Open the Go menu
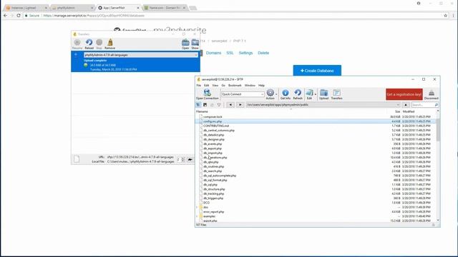The height and width of the screenshot is (257, 458). click(x=223, y=86)
